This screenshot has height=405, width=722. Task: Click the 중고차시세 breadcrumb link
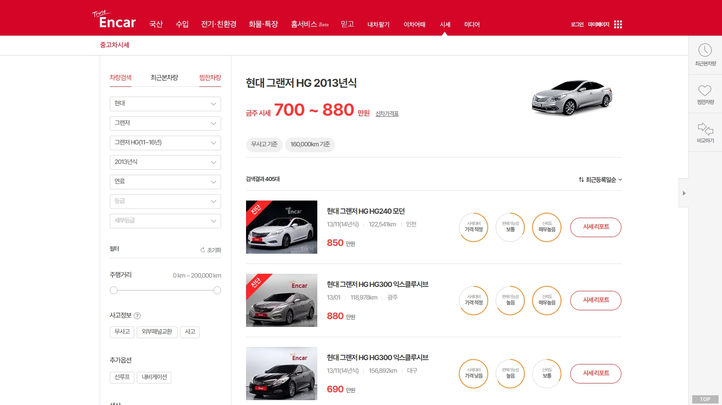115,45
